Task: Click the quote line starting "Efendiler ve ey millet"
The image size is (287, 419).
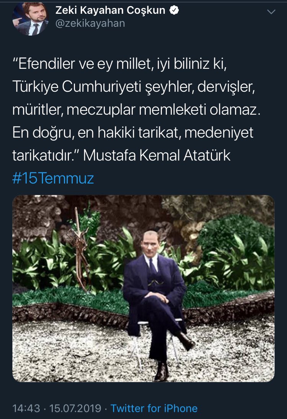Action: pos(120,64)
